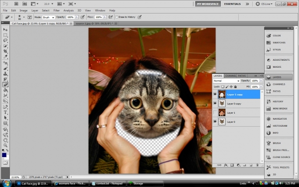The height and width of the screenshot is (187, 299).
Task: Toggle lock all padlock icon
Action: (x=235, y=87)
